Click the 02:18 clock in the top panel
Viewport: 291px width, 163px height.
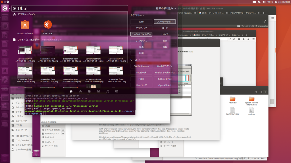tap(270, 2)
